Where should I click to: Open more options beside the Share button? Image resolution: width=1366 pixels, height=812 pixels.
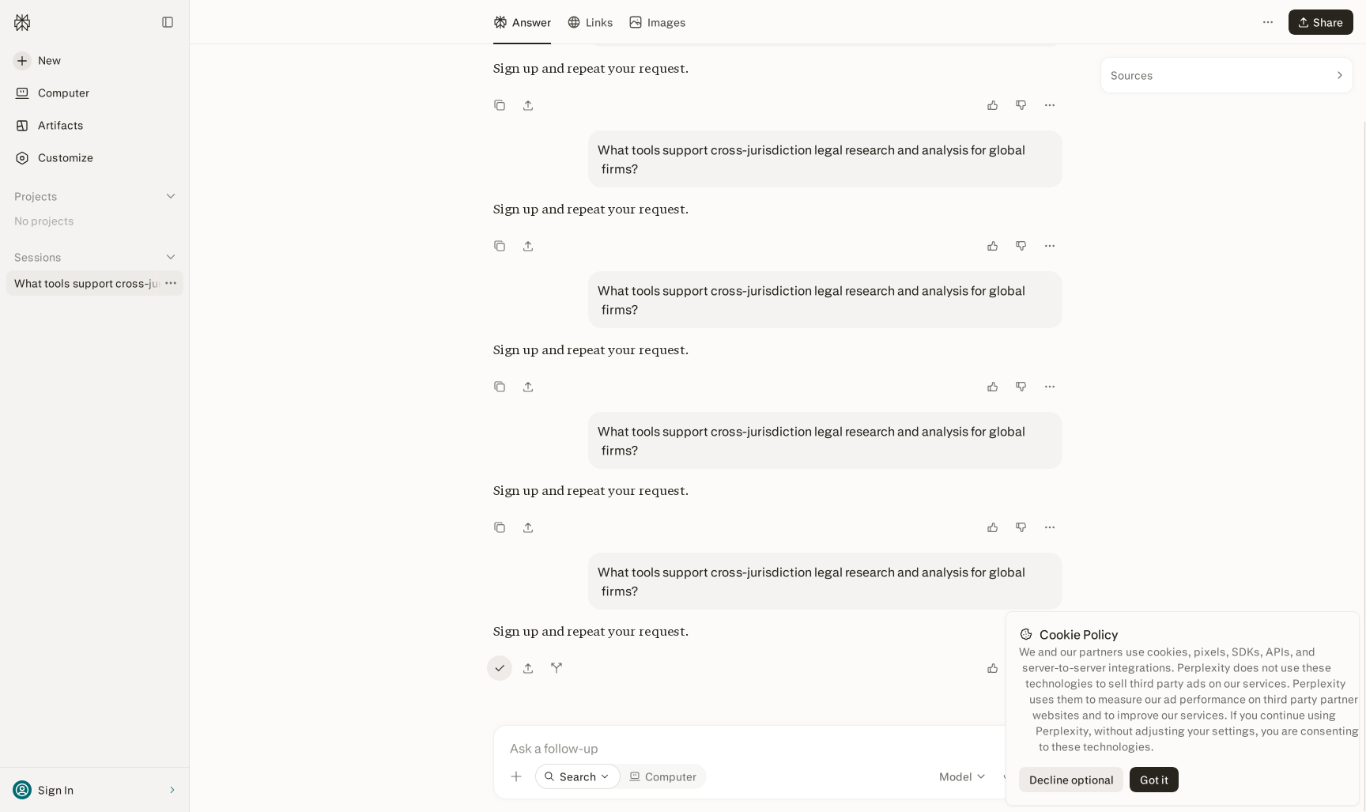point(1268,22)
